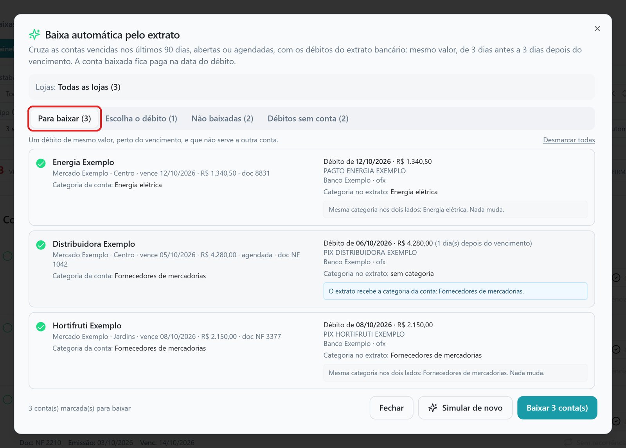Click the PIX DISTRIBUIDORA EXEMPLO statement description
This screenshot has height=448, width=626.
click(x=370, y=253)
